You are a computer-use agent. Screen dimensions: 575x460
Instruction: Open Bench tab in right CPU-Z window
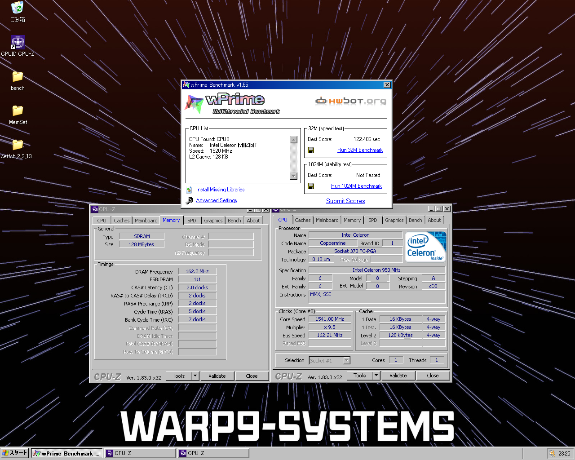pos(415,220)
